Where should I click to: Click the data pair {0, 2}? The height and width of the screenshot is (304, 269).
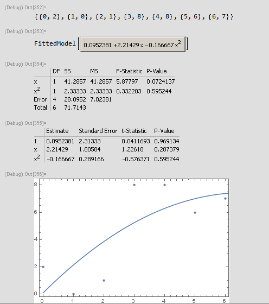click(49, 17)
